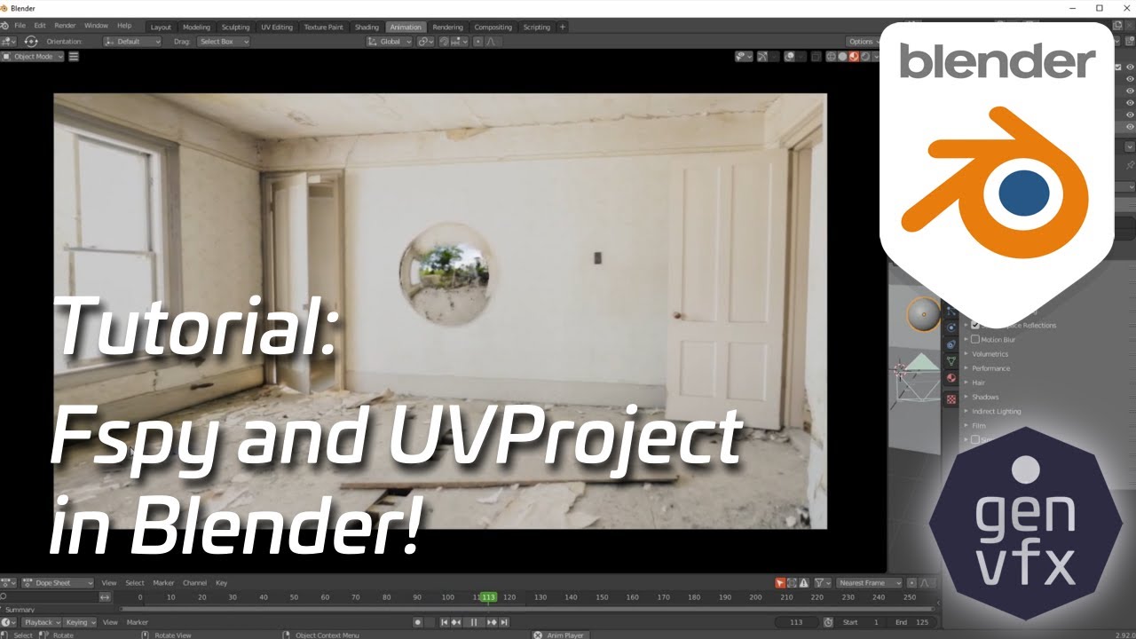Click the chrome sphere in the viewport
This screenshot has width=1136, height=639.
pos(446,273)
